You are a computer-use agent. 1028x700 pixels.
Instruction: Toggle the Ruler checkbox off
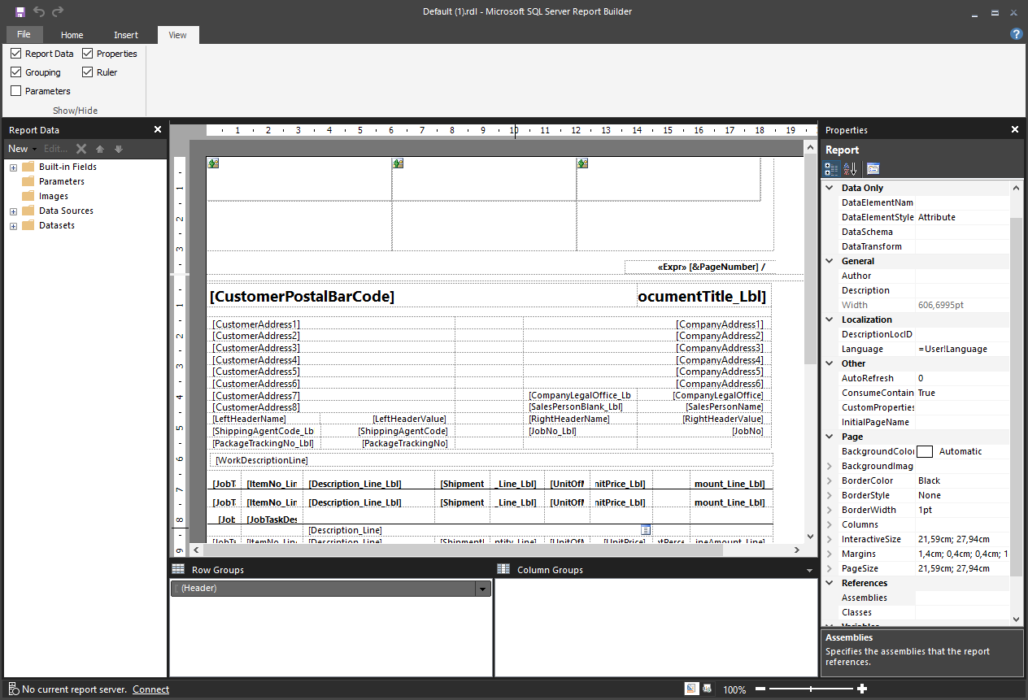point(86,72)
